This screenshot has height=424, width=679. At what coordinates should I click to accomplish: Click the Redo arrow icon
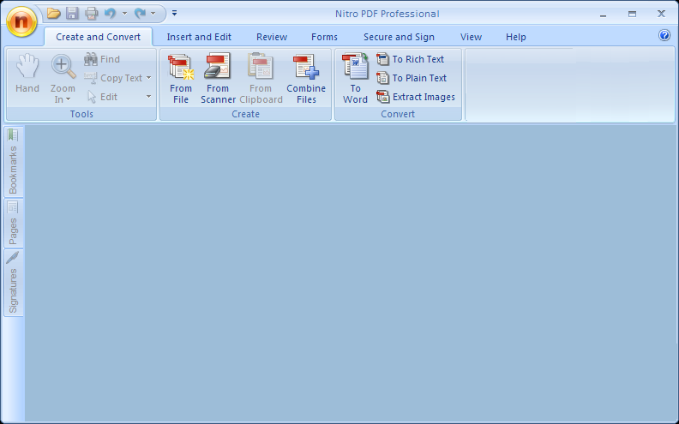tap(140, 14)
